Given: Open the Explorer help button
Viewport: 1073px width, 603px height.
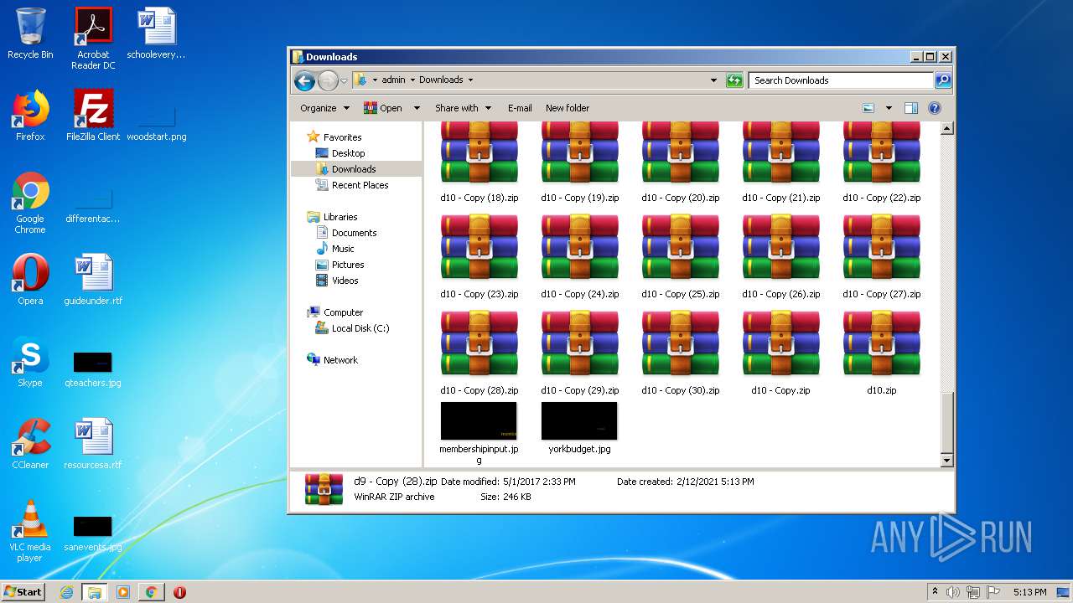Looking at the screenshot, I should (x=935, y=108).
